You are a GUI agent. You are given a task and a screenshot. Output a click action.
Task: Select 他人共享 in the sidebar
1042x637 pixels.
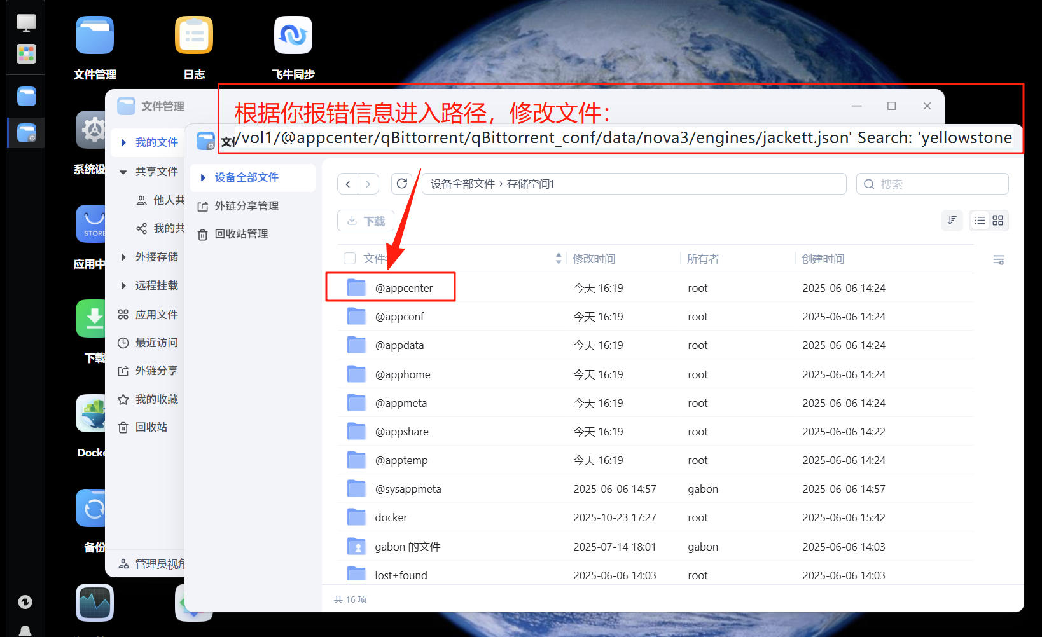pos(161,200)
